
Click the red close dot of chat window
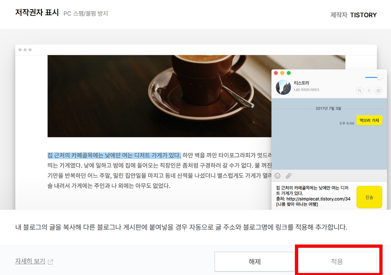coord(276,73)
